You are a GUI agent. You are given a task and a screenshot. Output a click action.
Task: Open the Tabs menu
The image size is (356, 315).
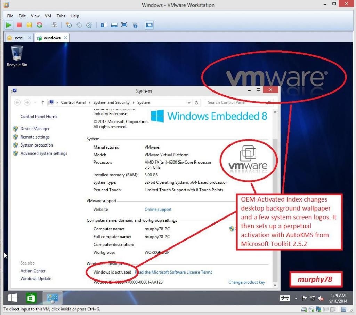tap(61, 16)
